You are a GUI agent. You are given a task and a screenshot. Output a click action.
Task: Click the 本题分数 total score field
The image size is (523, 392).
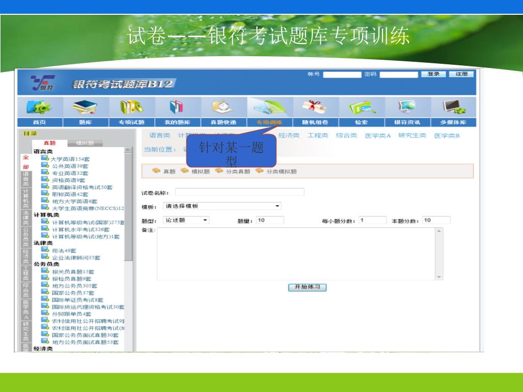(x=436, y=220)
